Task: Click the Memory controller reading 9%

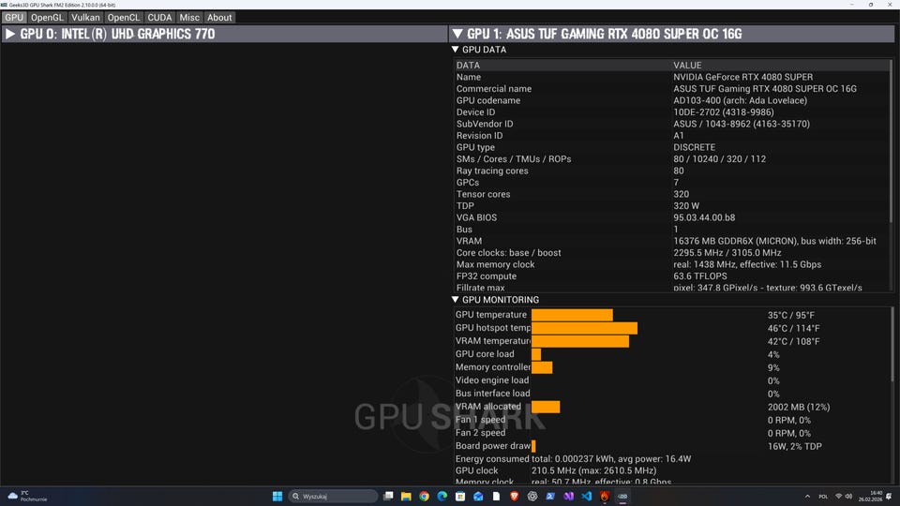Action: pyautogui.click(x=773, y=367)
